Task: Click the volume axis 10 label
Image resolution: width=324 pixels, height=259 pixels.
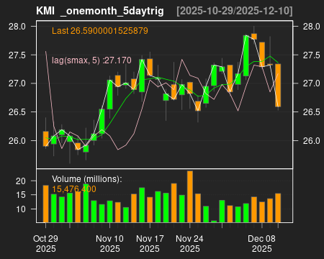Action: (21, 209)
